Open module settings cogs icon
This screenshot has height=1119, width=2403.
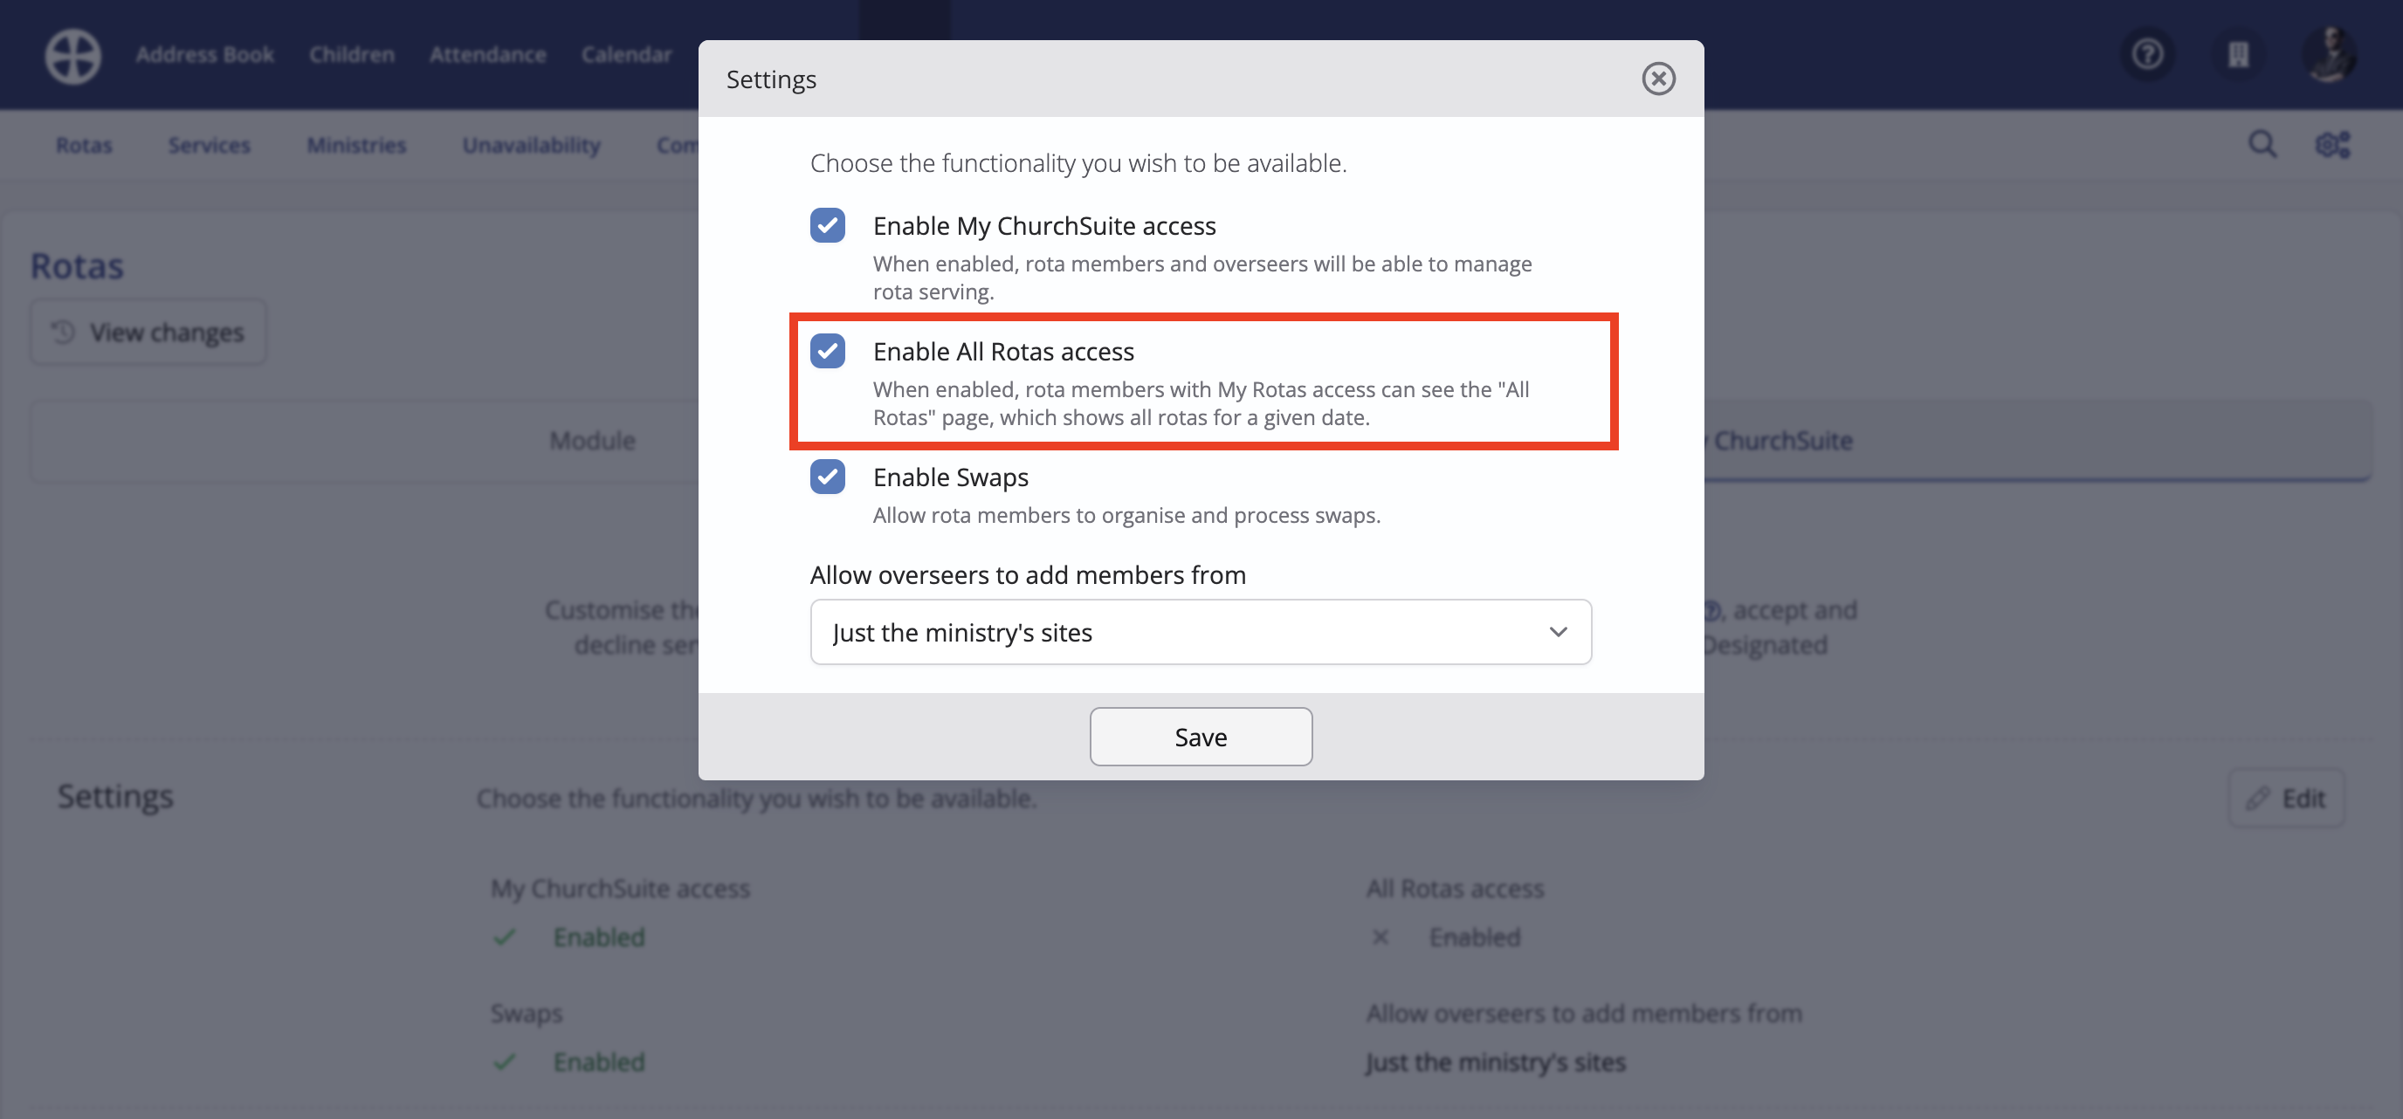click(x=2332, y=145)
